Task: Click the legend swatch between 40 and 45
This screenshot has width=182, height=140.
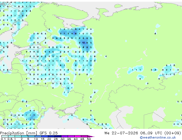Action: point(78,136)
